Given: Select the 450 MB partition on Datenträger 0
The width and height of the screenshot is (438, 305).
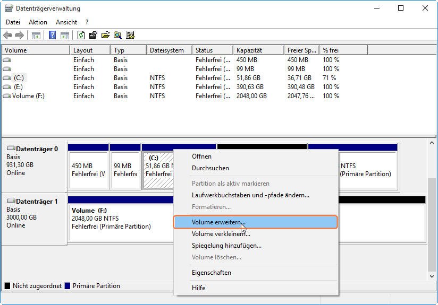Looking at the screenshot, I should tap(88, 170).
